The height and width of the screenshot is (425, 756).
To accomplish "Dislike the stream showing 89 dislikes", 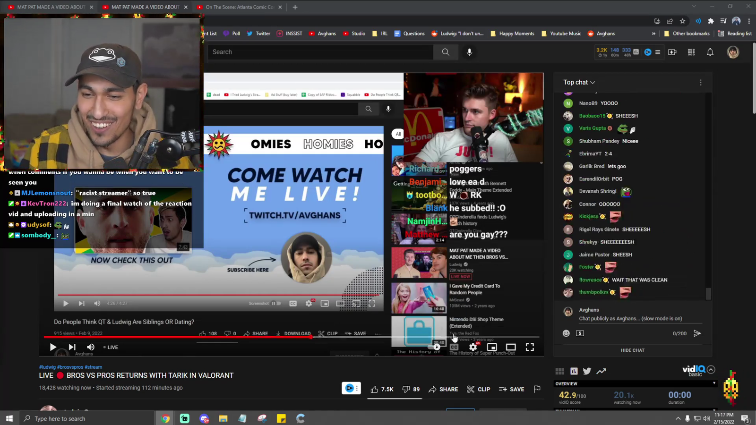I will 411,389.
